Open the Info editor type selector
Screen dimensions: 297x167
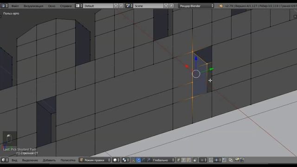[4, 6]
